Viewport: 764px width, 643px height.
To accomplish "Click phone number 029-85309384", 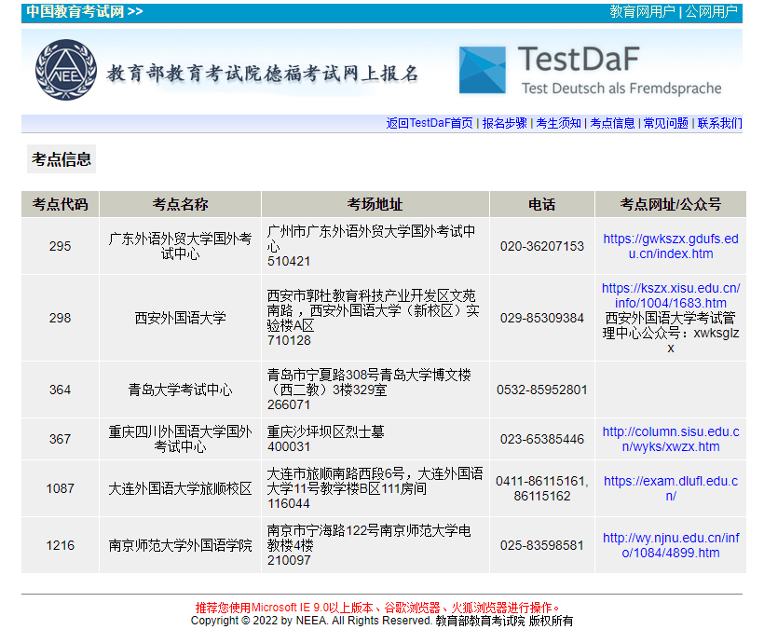I will [542, 318].
